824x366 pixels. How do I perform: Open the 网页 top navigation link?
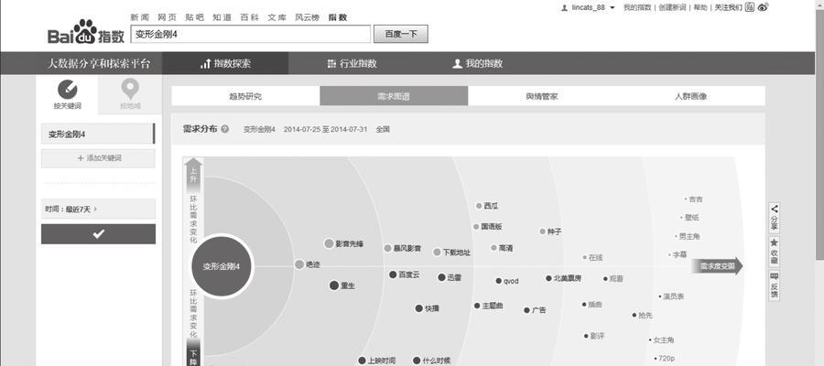[168, 17]
